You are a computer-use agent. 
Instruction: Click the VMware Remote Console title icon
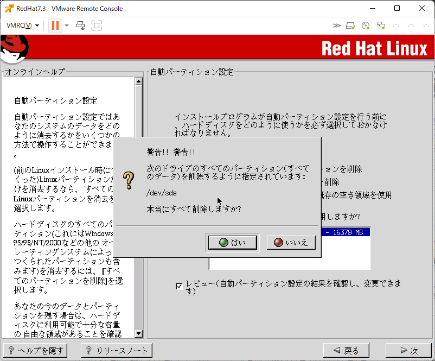pyautogui.click(x=9, y=8)
